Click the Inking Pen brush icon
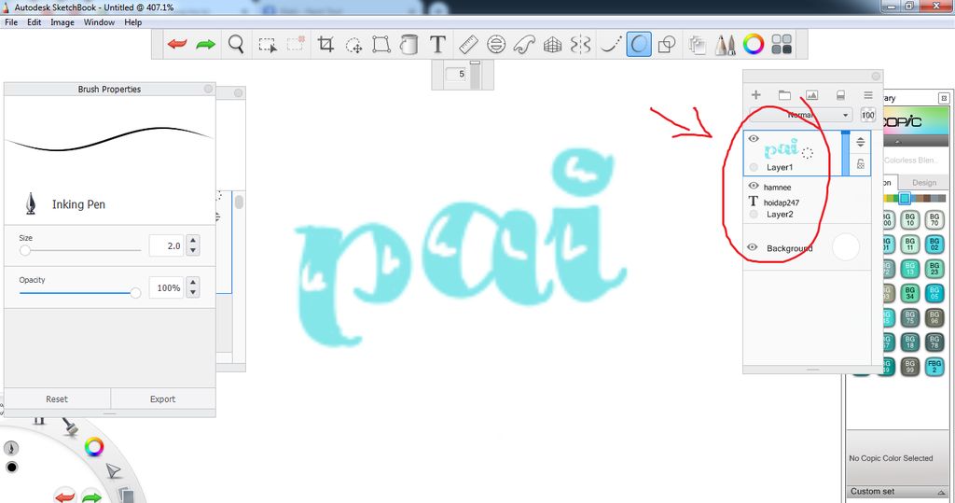The image size is (955, 503). [x=31, y=203]
